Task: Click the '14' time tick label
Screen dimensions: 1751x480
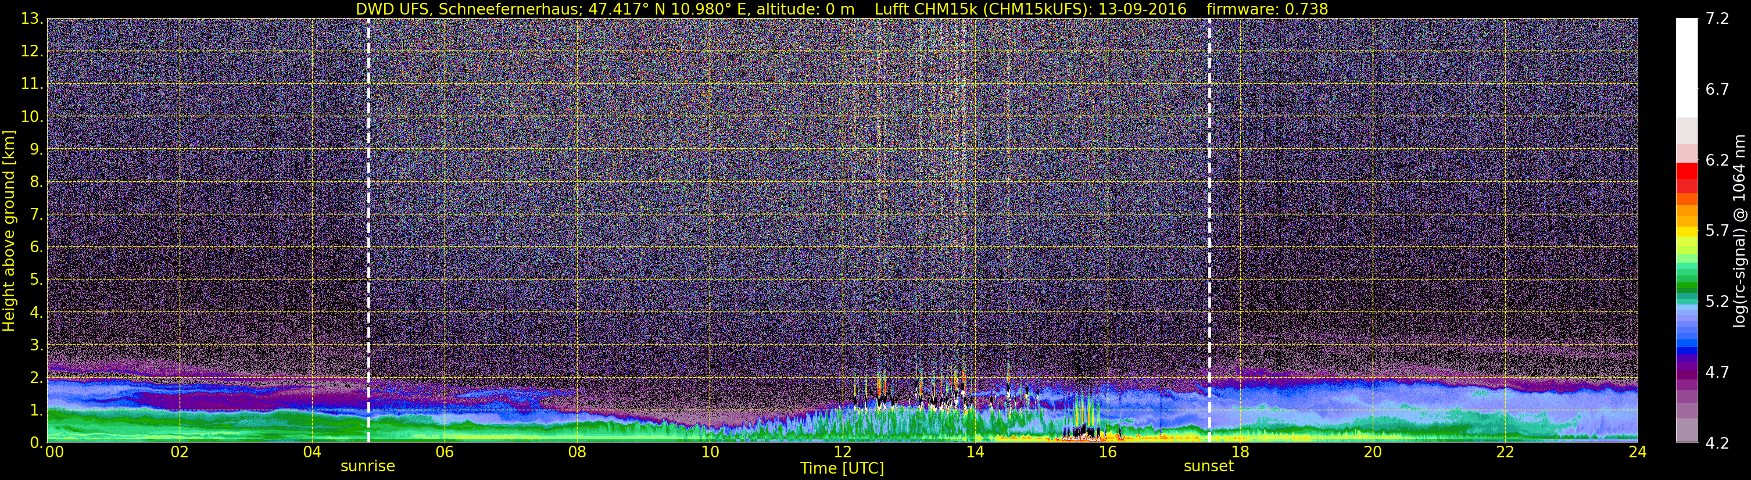Action: (975, 452)
